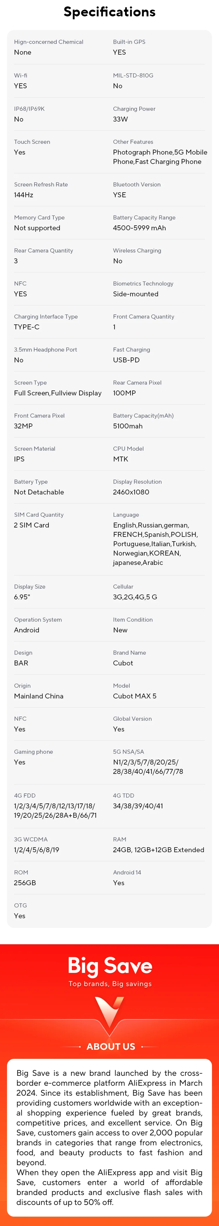Viewport: 219px width, 1226px height.
Task: Select the Cubot MAX 5 model value
Action: [134, 696]
